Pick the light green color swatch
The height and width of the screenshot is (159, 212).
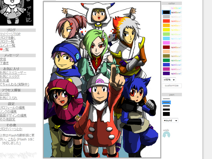tap(166, 34)
